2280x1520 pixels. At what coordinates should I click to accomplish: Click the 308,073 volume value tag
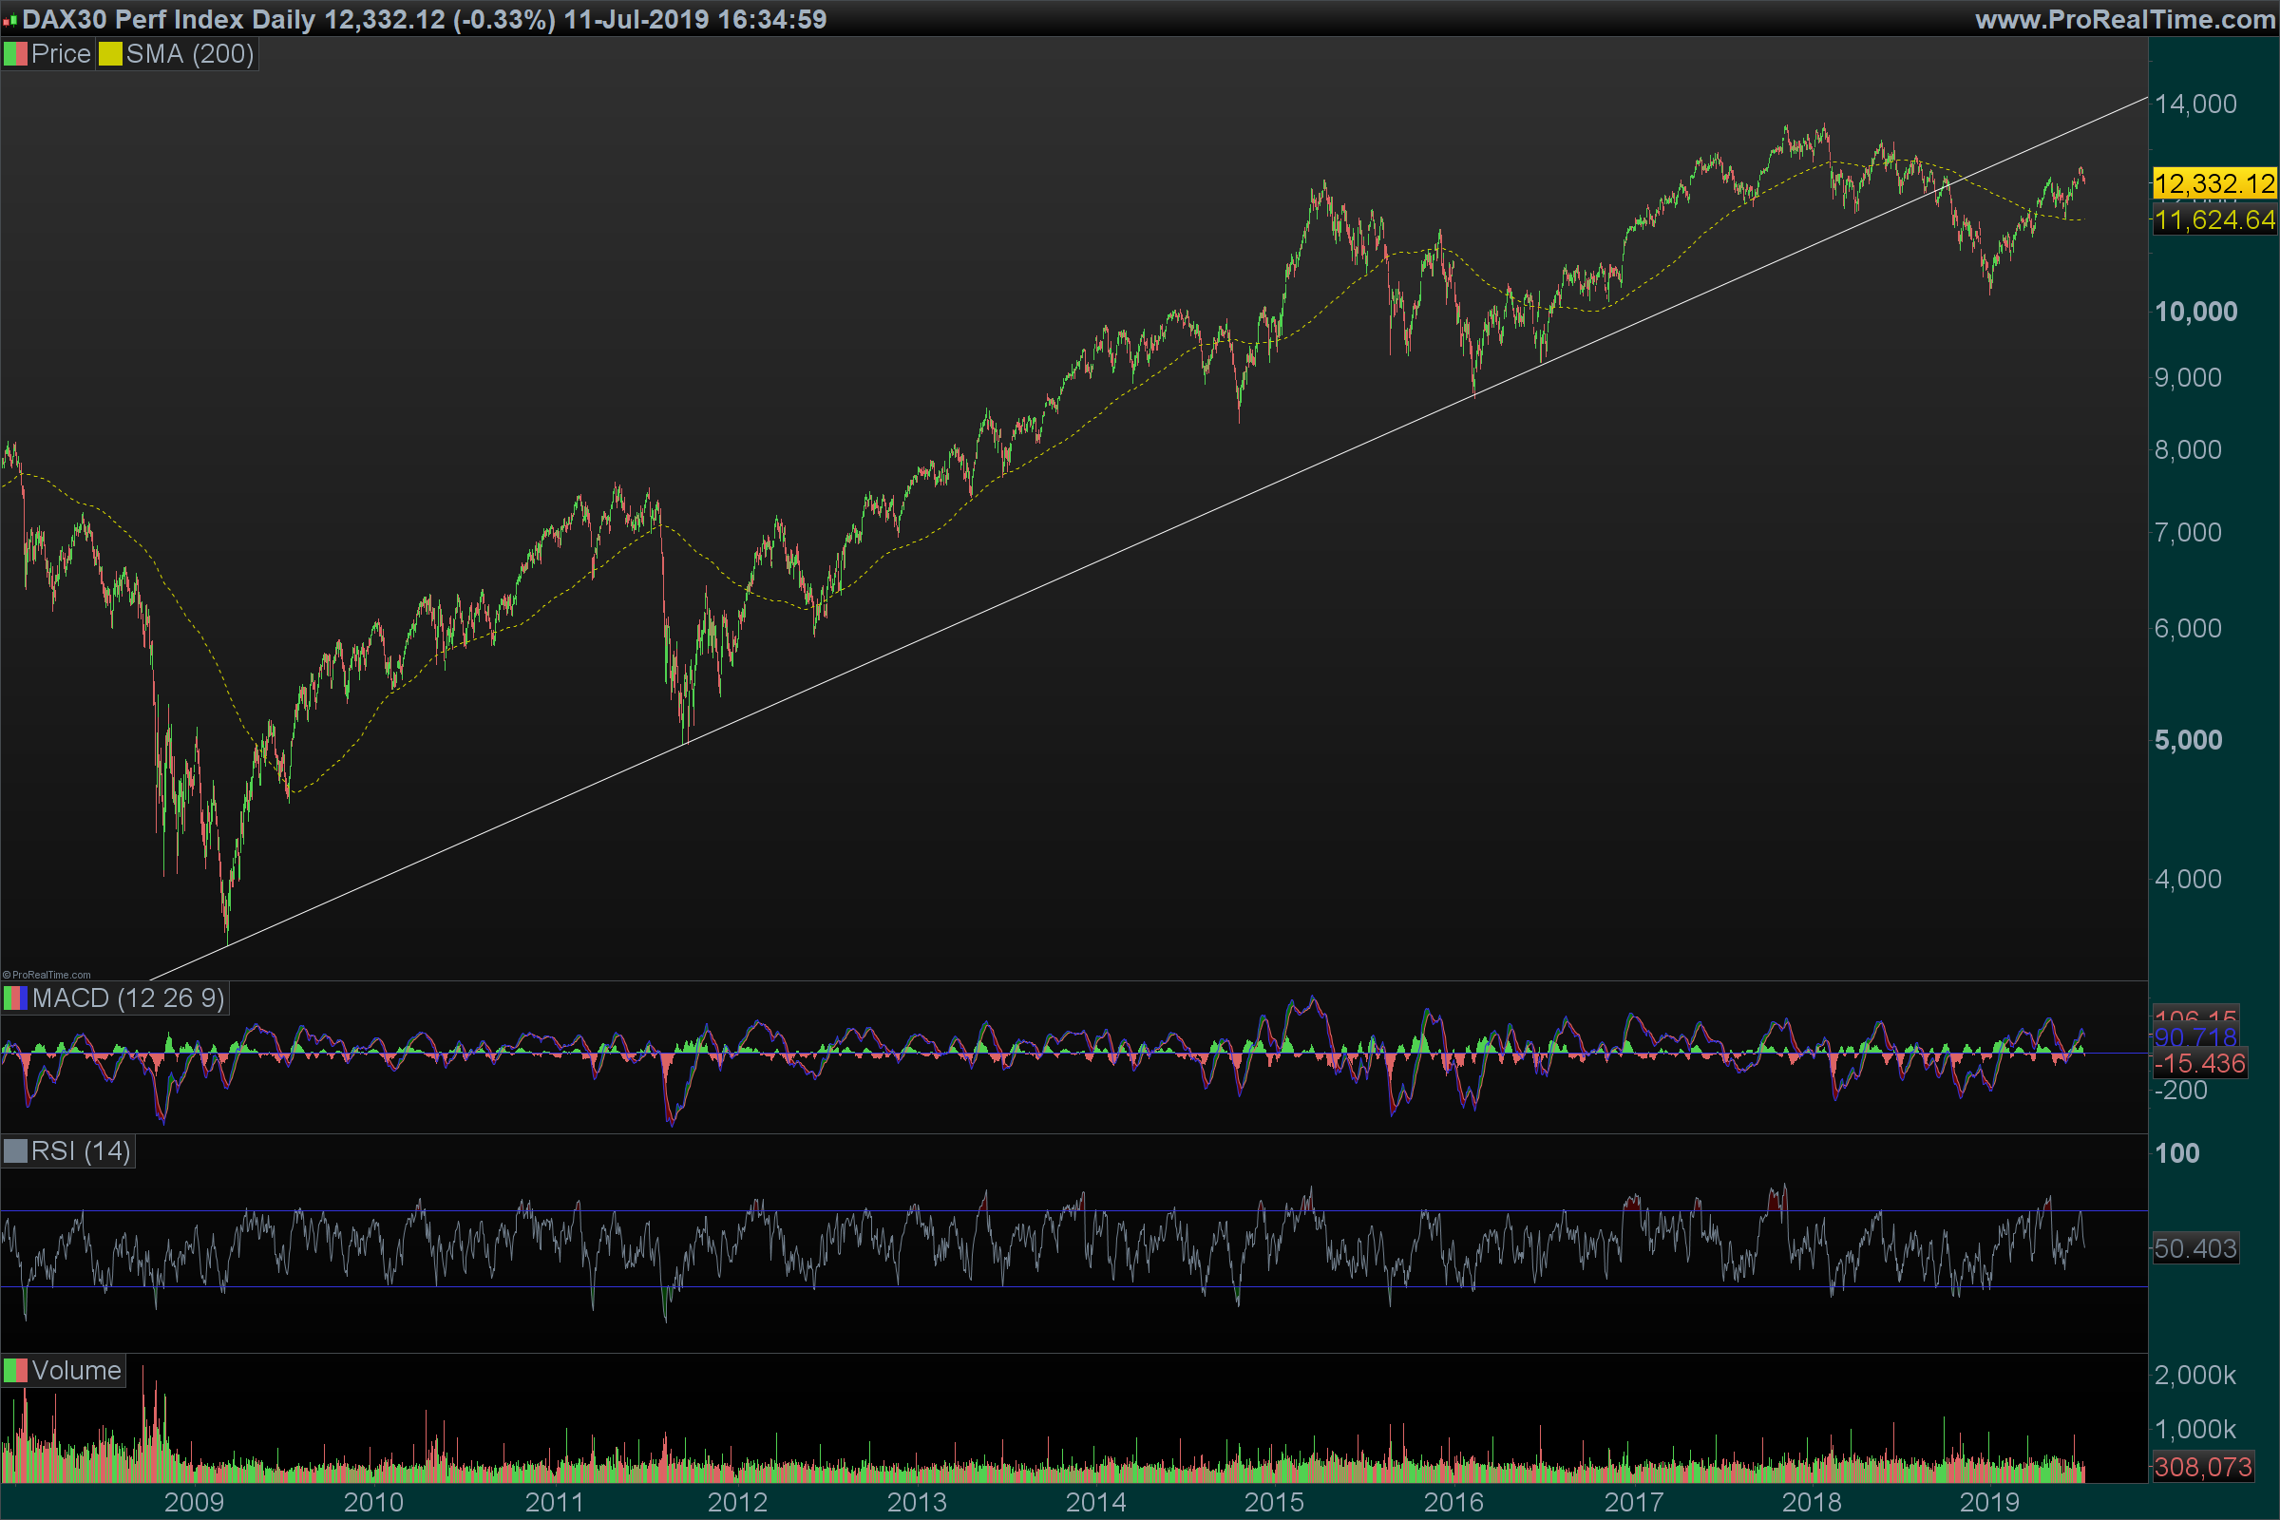tap(2202, 1467)
